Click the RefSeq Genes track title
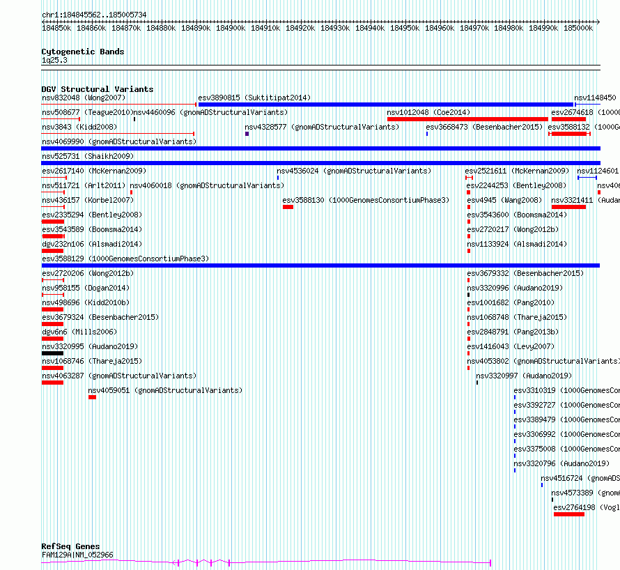Image resolution: width=620 pixels, height=570 pixels. tap(70, 546)
